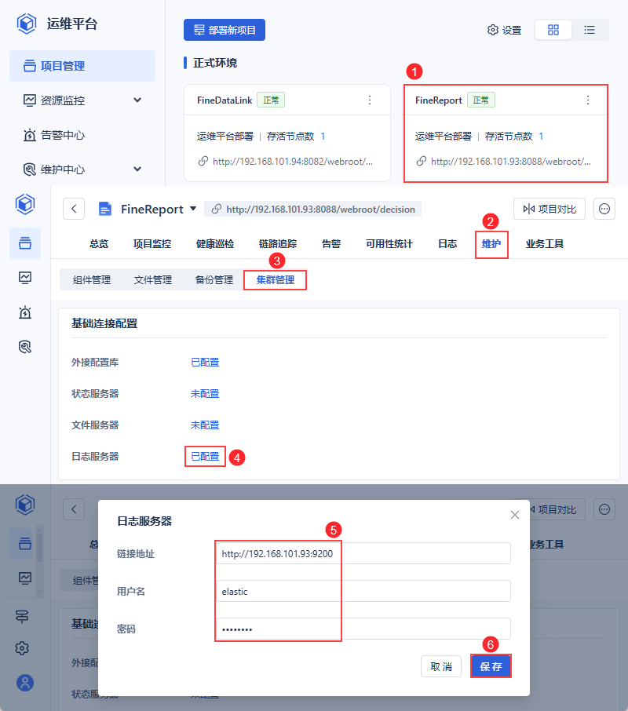Open 项目管理 in the expanded sidebar
Screen dimensions: 628x711
pos(82,66)
